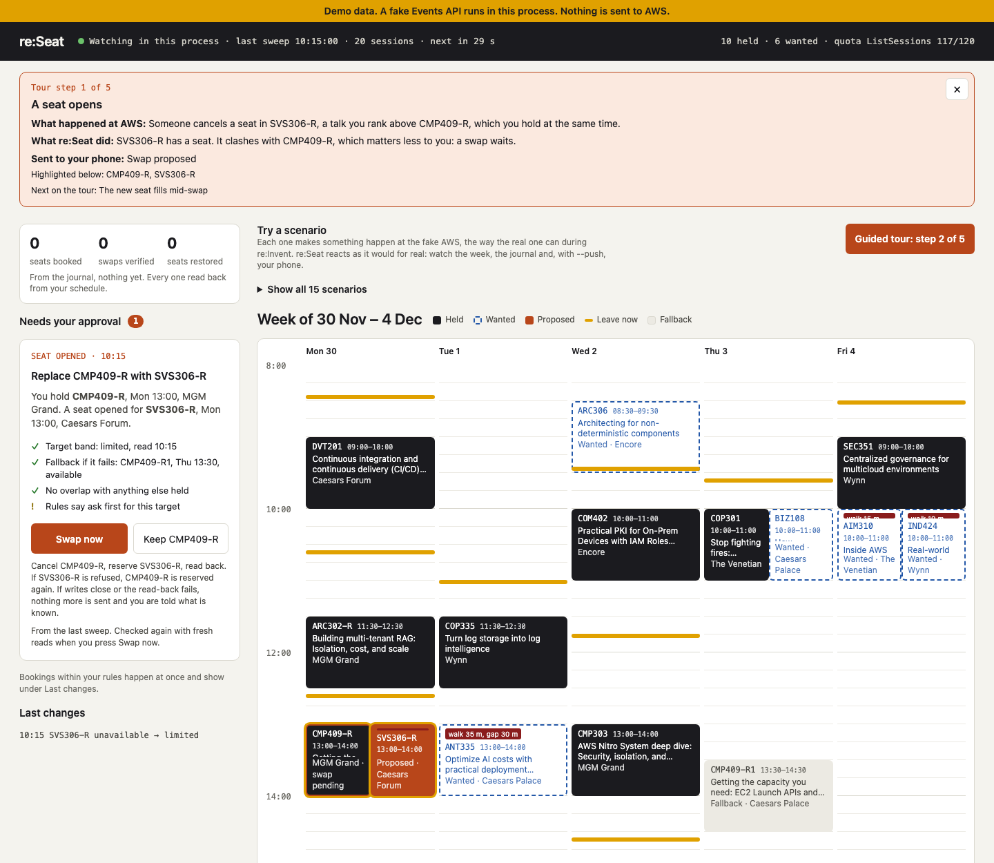The height and width of the screenshot is (863, 994).
Task: Click the 'Wed 2' day column header
Action: [x=584, y=351]
